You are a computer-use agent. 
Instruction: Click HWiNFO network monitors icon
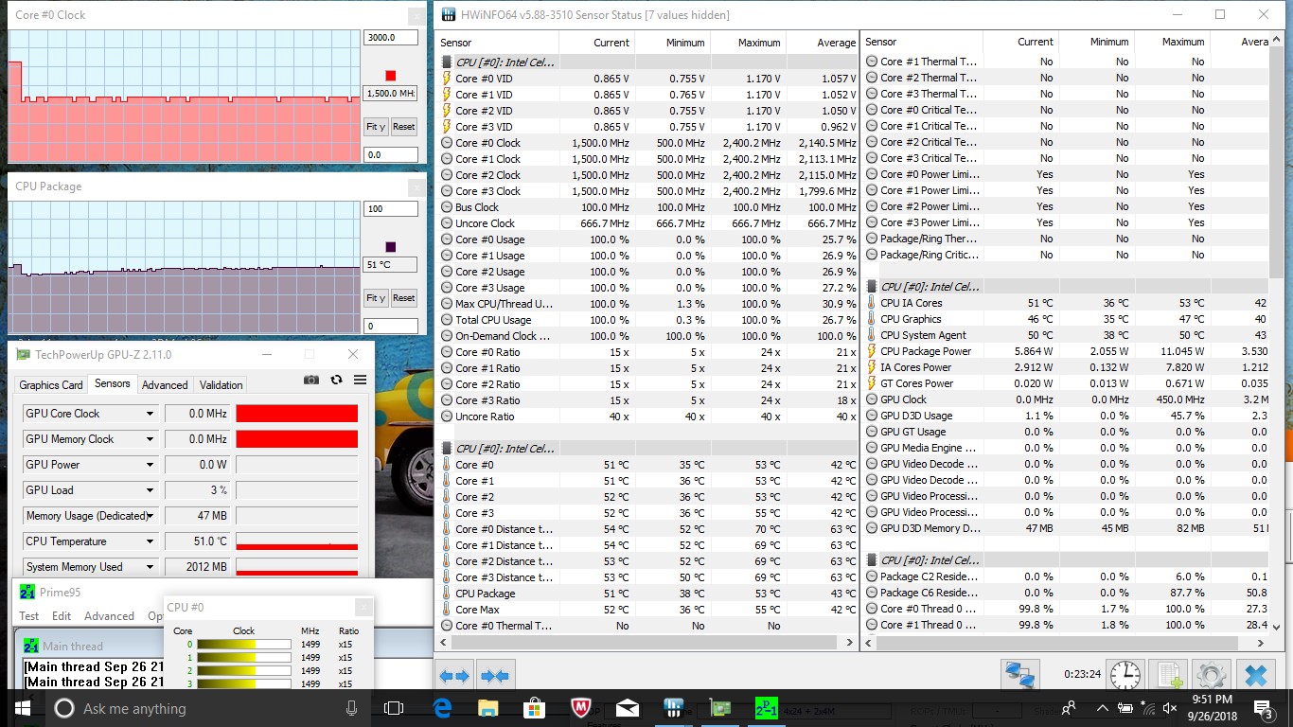pyautogui.click(x=1020, y=676)
